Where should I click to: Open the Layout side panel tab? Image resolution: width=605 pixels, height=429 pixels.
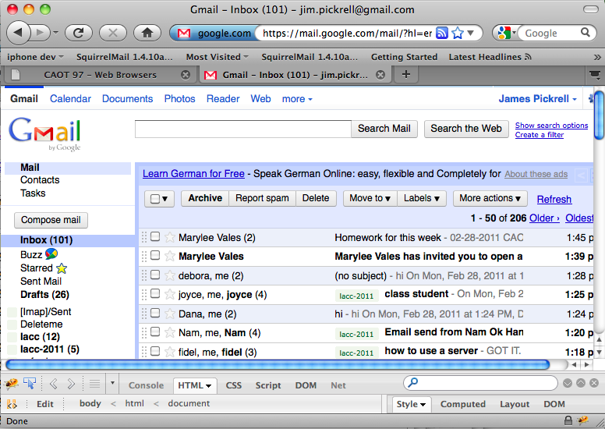(x=515, y=404)
